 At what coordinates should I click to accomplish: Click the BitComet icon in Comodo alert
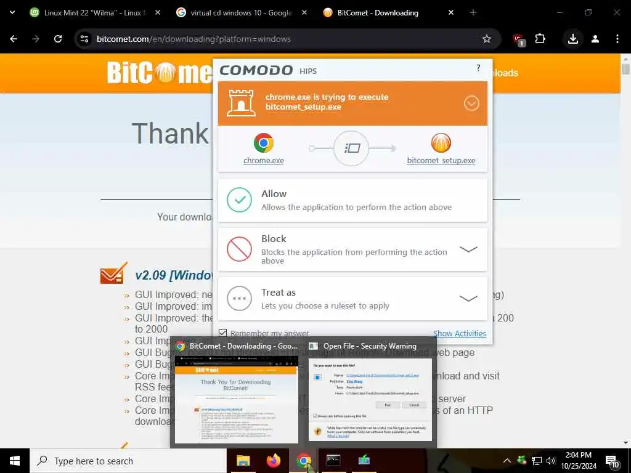(441, 143)
